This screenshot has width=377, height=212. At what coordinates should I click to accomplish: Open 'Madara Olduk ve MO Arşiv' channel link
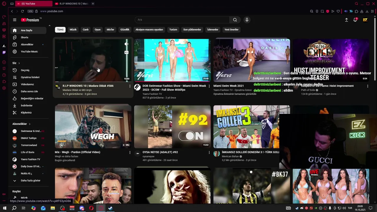pos(77,90)
